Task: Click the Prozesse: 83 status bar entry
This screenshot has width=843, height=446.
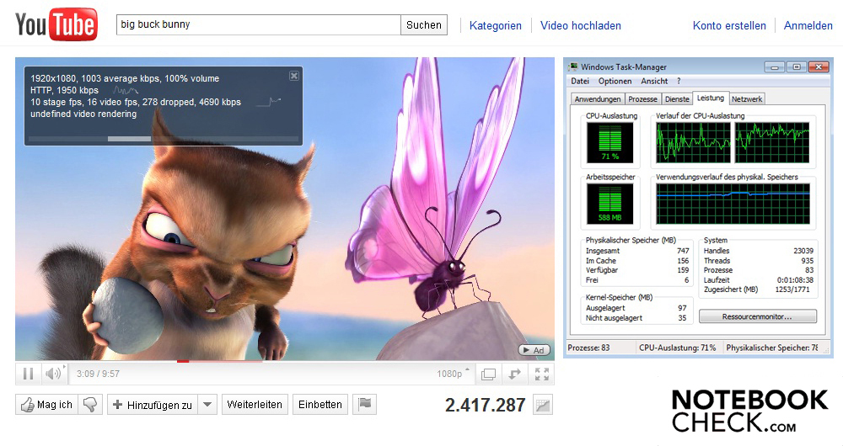Action: pos(588,348)
